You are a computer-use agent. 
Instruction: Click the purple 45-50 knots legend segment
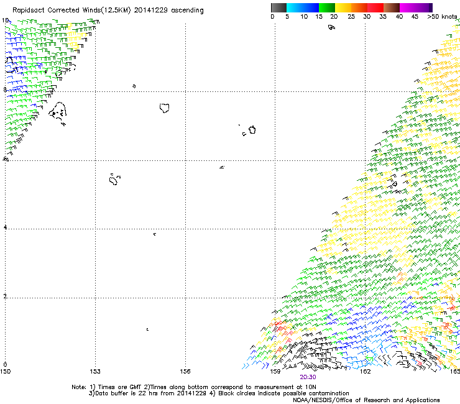click(x=424, y=7)
